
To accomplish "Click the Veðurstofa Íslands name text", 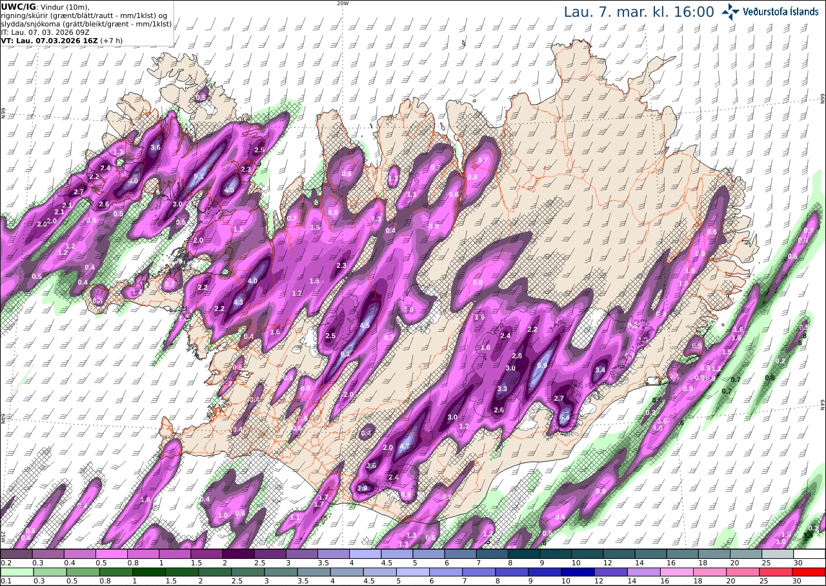I will coord(780,12).
